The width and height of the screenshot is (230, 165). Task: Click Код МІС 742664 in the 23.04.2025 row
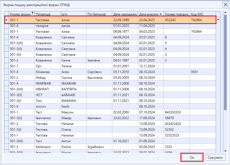203,20
